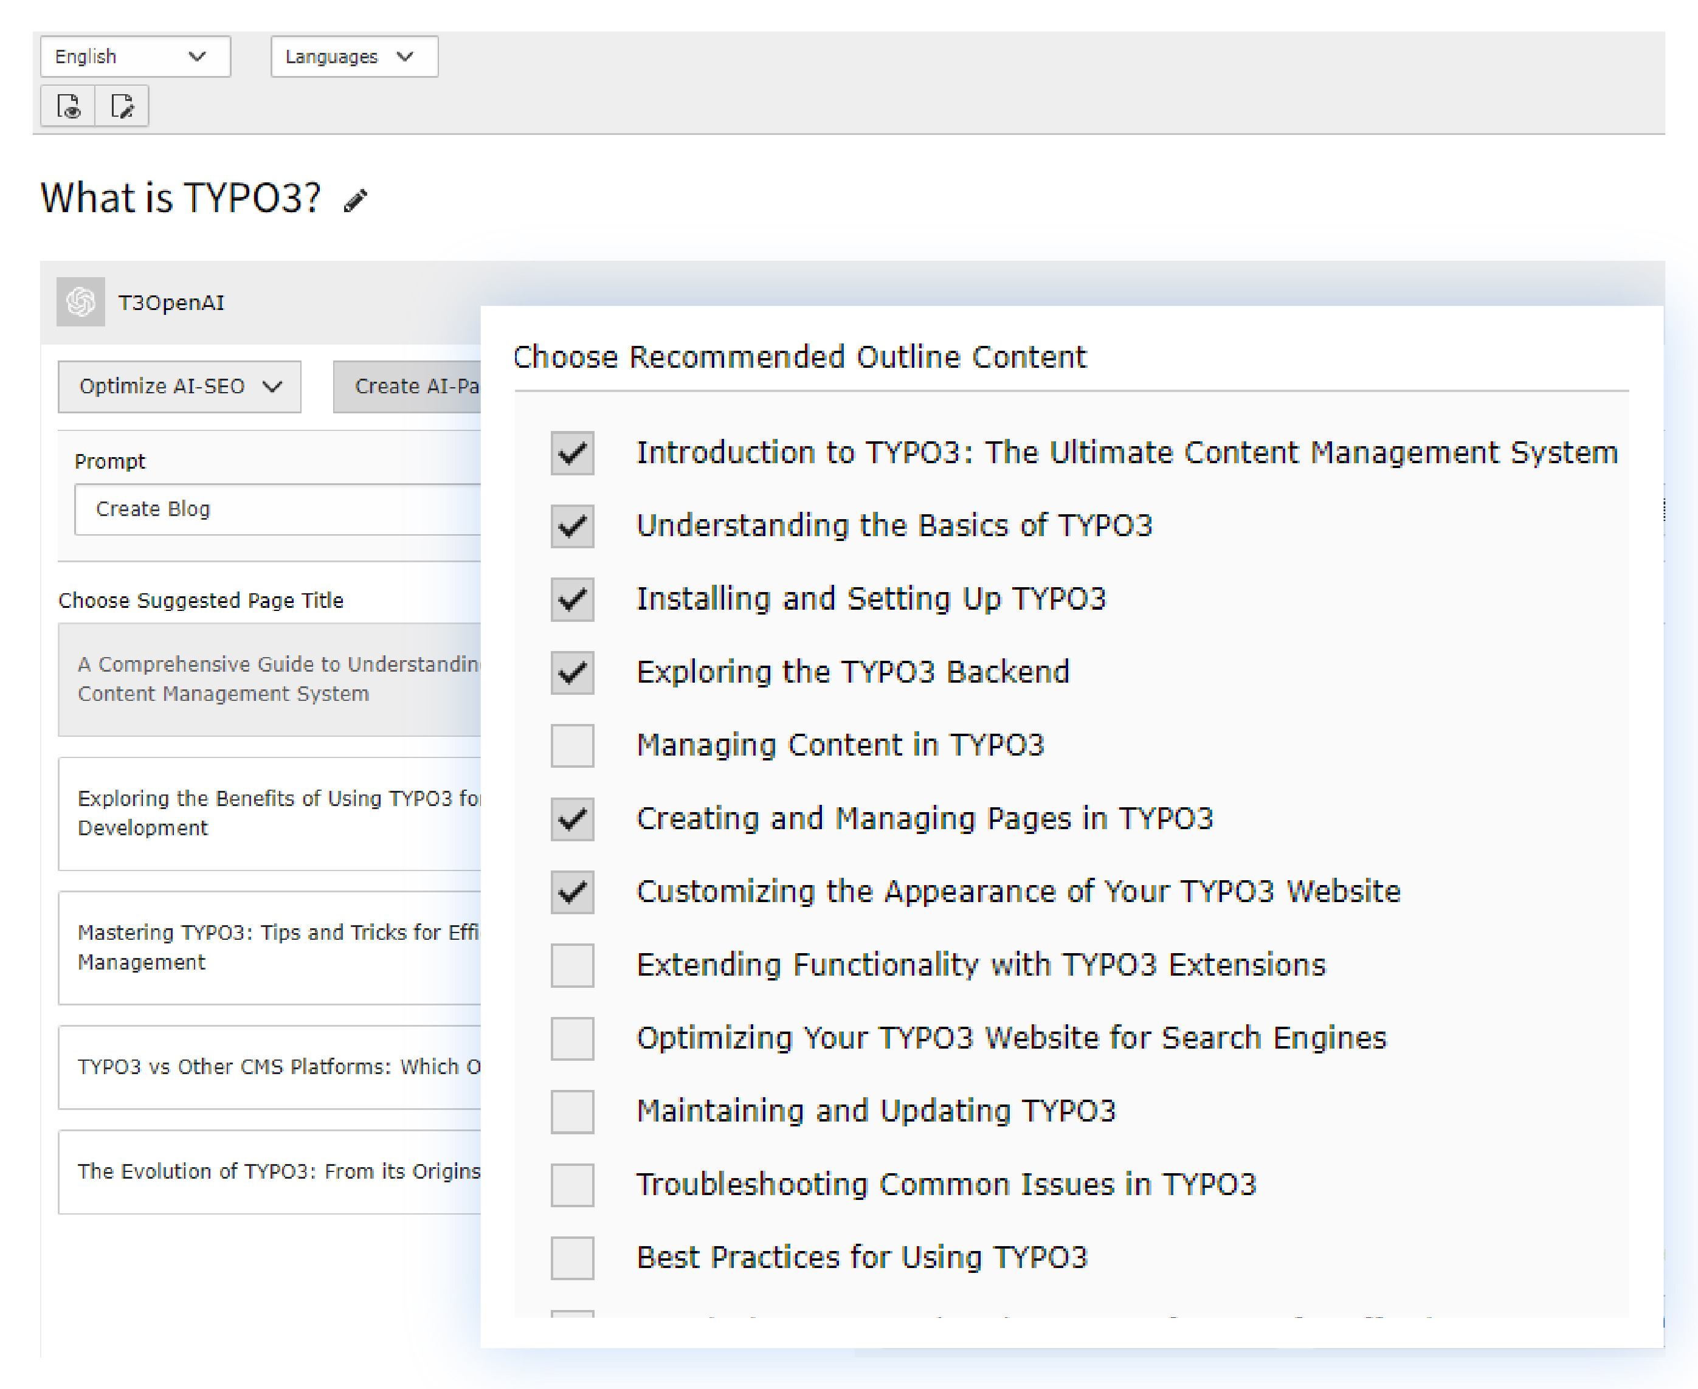Click the view page icon button
Screen dimensions: 1698x1389
[68, 106]
